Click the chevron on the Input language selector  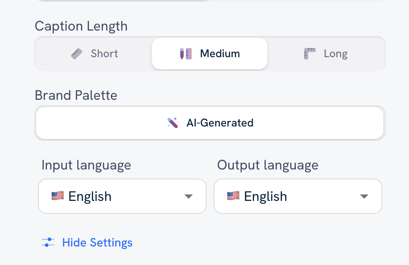tap(188, 196)
